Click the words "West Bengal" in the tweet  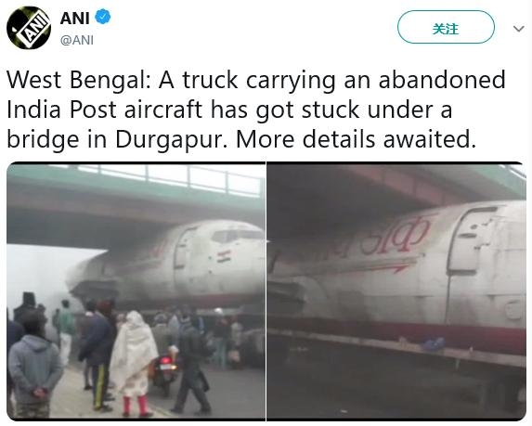tap(78, 80)
